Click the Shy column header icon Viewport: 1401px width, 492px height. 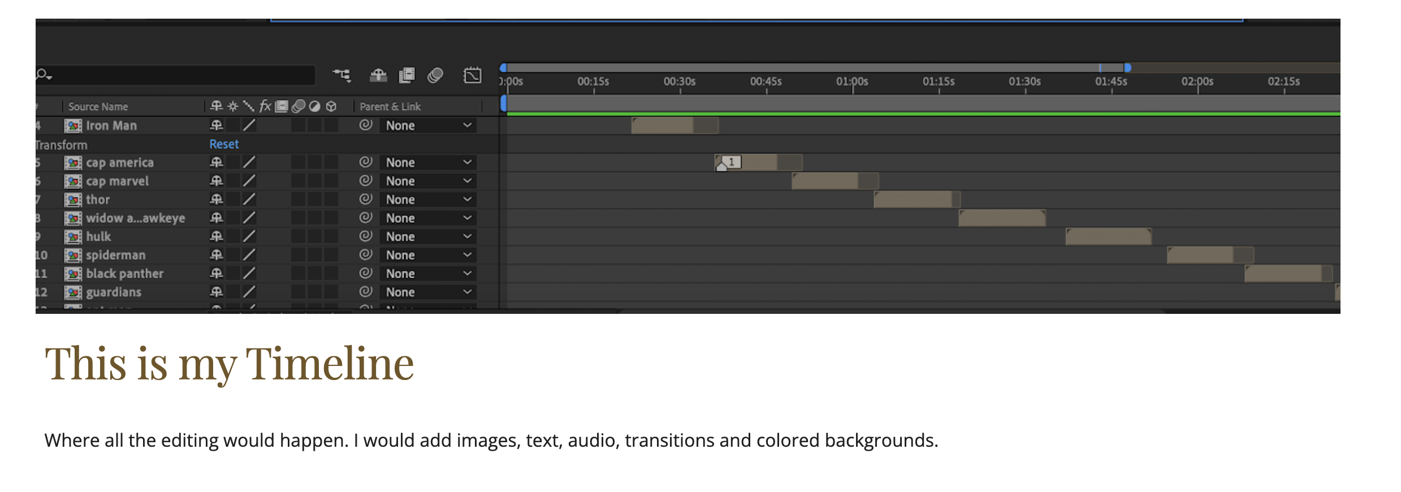(x=216, y=106)
